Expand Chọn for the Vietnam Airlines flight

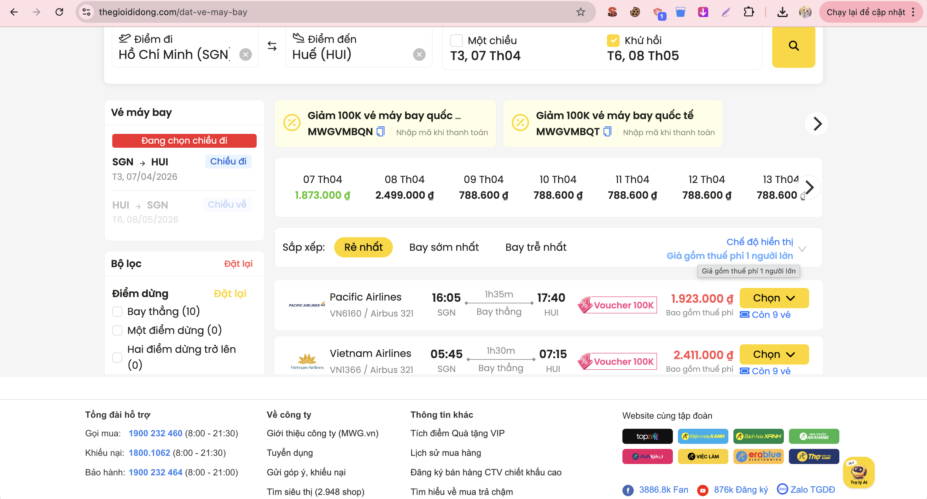[774, 354]
